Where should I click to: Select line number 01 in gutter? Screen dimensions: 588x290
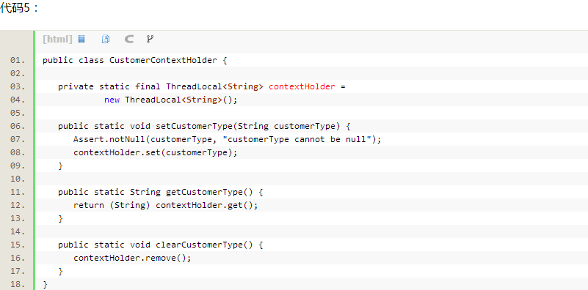click(x=18, y=60)
